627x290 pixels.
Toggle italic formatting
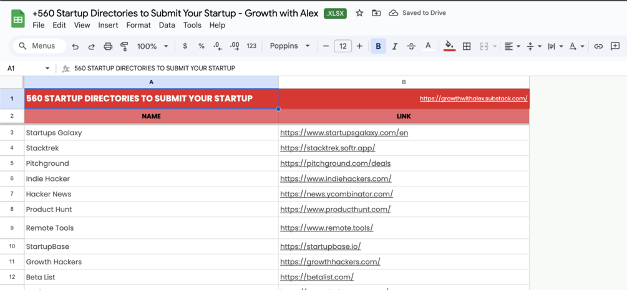(395, 46)
